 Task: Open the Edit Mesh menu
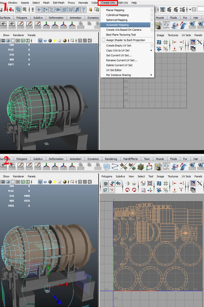(x=58, y=3)
